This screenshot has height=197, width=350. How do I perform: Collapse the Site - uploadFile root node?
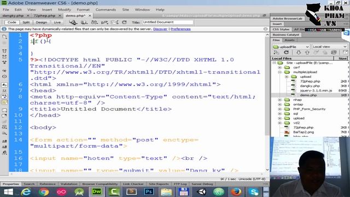(274, 63)
